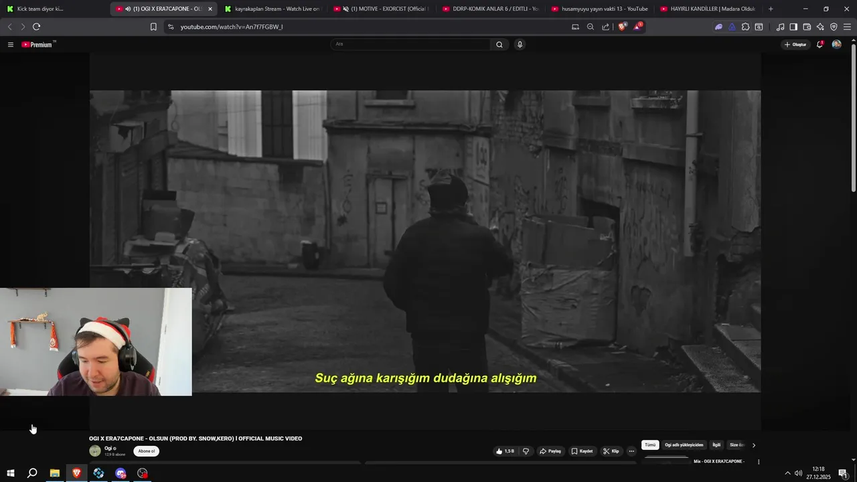
Task: Expand hidden system tray icons
Action: coord(787,473)
